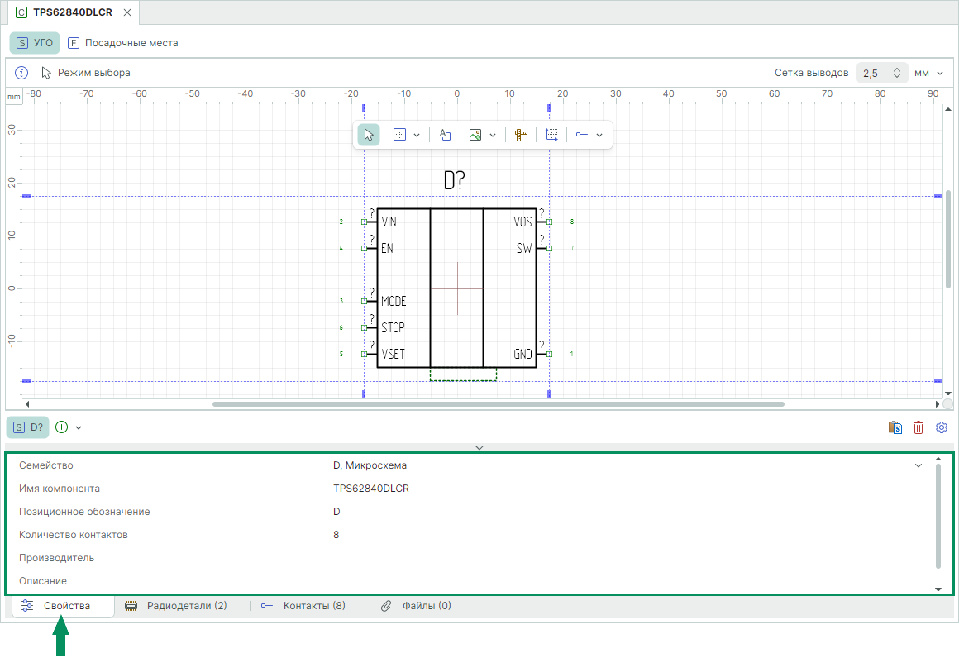Close the TPS62840DLCR tab
This screenshot has height=658, width=959.
(x=126, y=12)
